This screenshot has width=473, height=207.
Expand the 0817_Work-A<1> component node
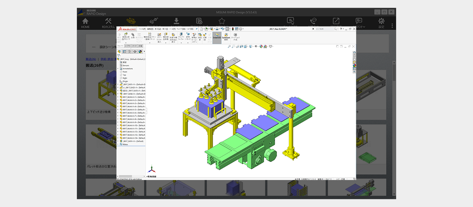pos(118,97)
